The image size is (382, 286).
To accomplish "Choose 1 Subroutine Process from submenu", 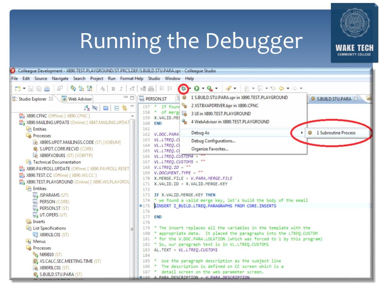I will pyautogui.click(x=336, y=133).
